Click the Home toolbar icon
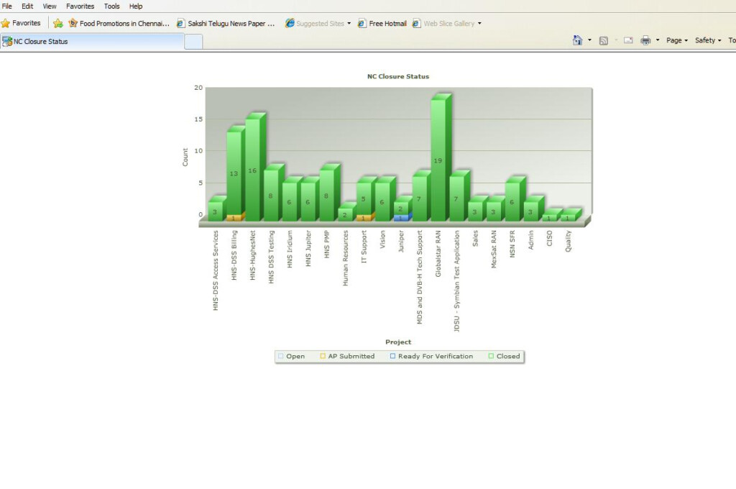 [x=577, y=40]
